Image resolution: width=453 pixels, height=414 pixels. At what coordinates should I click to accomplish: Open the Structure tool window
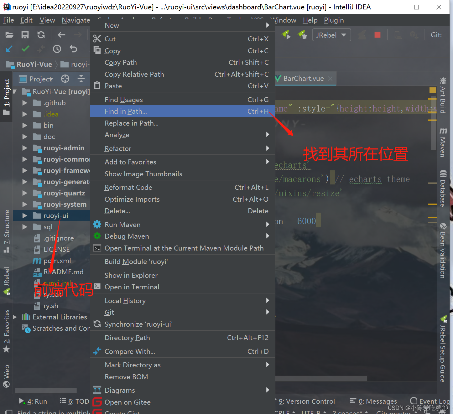tap(7, 231)
